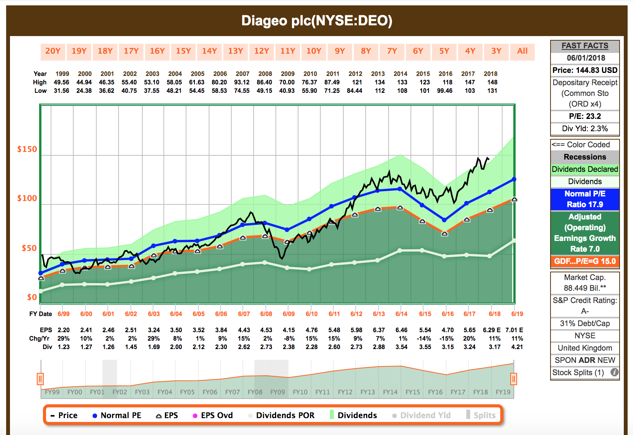Toggle the Splits legend item
The width and height of the screenshot is (633, 435).
click(468, 415)
